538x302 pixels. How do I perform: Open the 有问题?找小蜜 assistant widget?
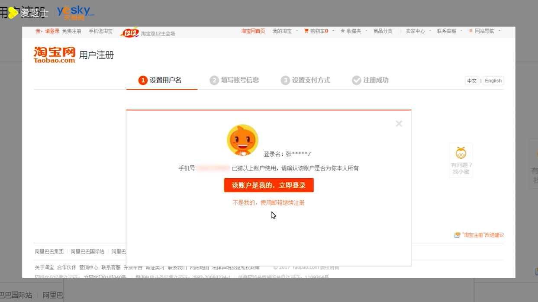(x=461, y=160)
